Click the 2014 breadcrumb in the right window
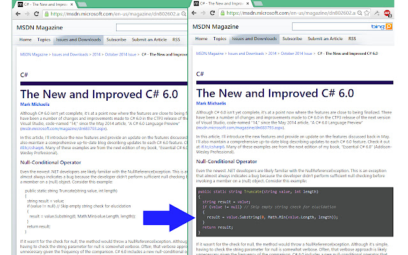This screenshot has width=408, height=255. coord(272,54)
